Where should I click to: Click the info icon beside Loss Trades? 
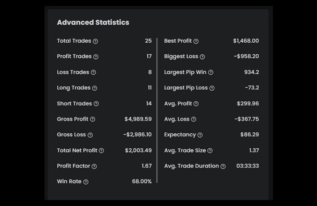coord(93,73)
